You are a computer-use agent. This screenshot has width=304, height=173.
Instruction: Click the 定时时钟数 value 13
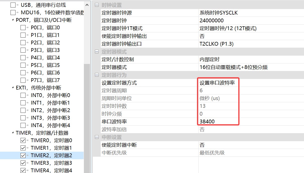tap(203, 106)
